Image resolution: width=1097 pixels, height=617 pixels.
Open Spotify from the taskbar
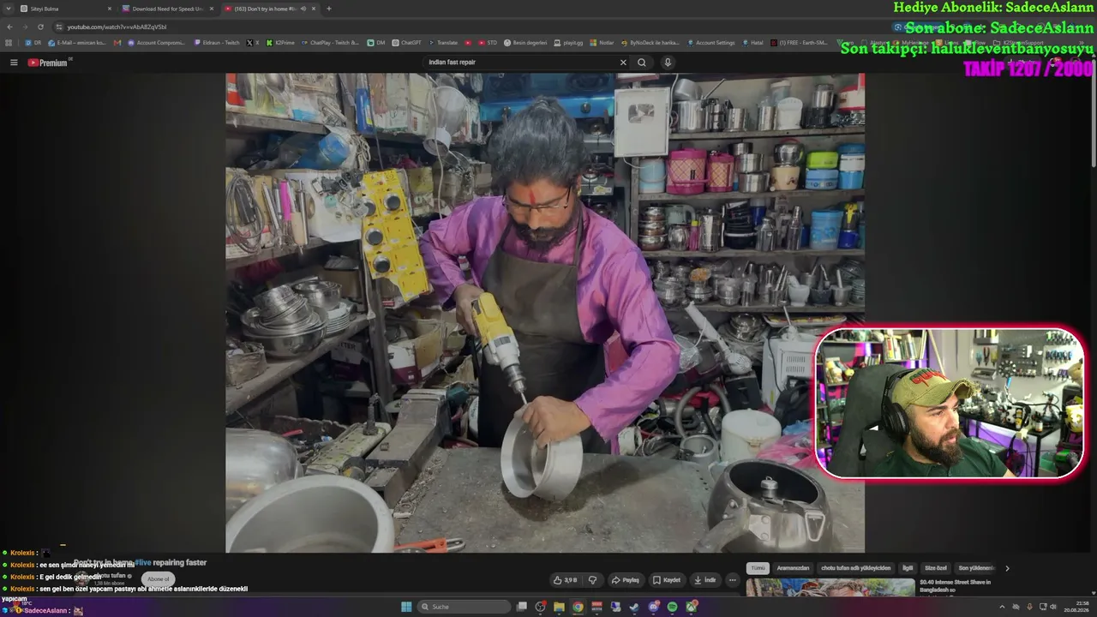[672, 607]
